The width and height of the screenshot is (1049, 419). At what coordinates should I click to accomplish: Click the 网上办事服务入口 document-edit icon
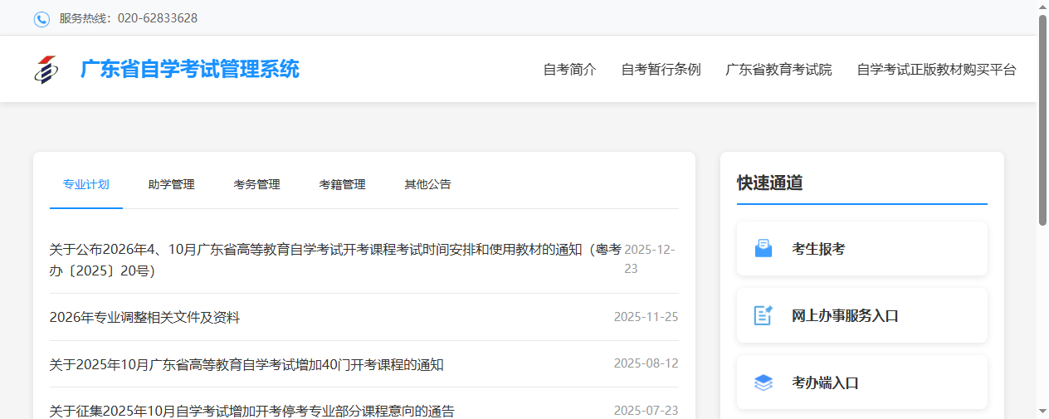click(x=763, y=315)
